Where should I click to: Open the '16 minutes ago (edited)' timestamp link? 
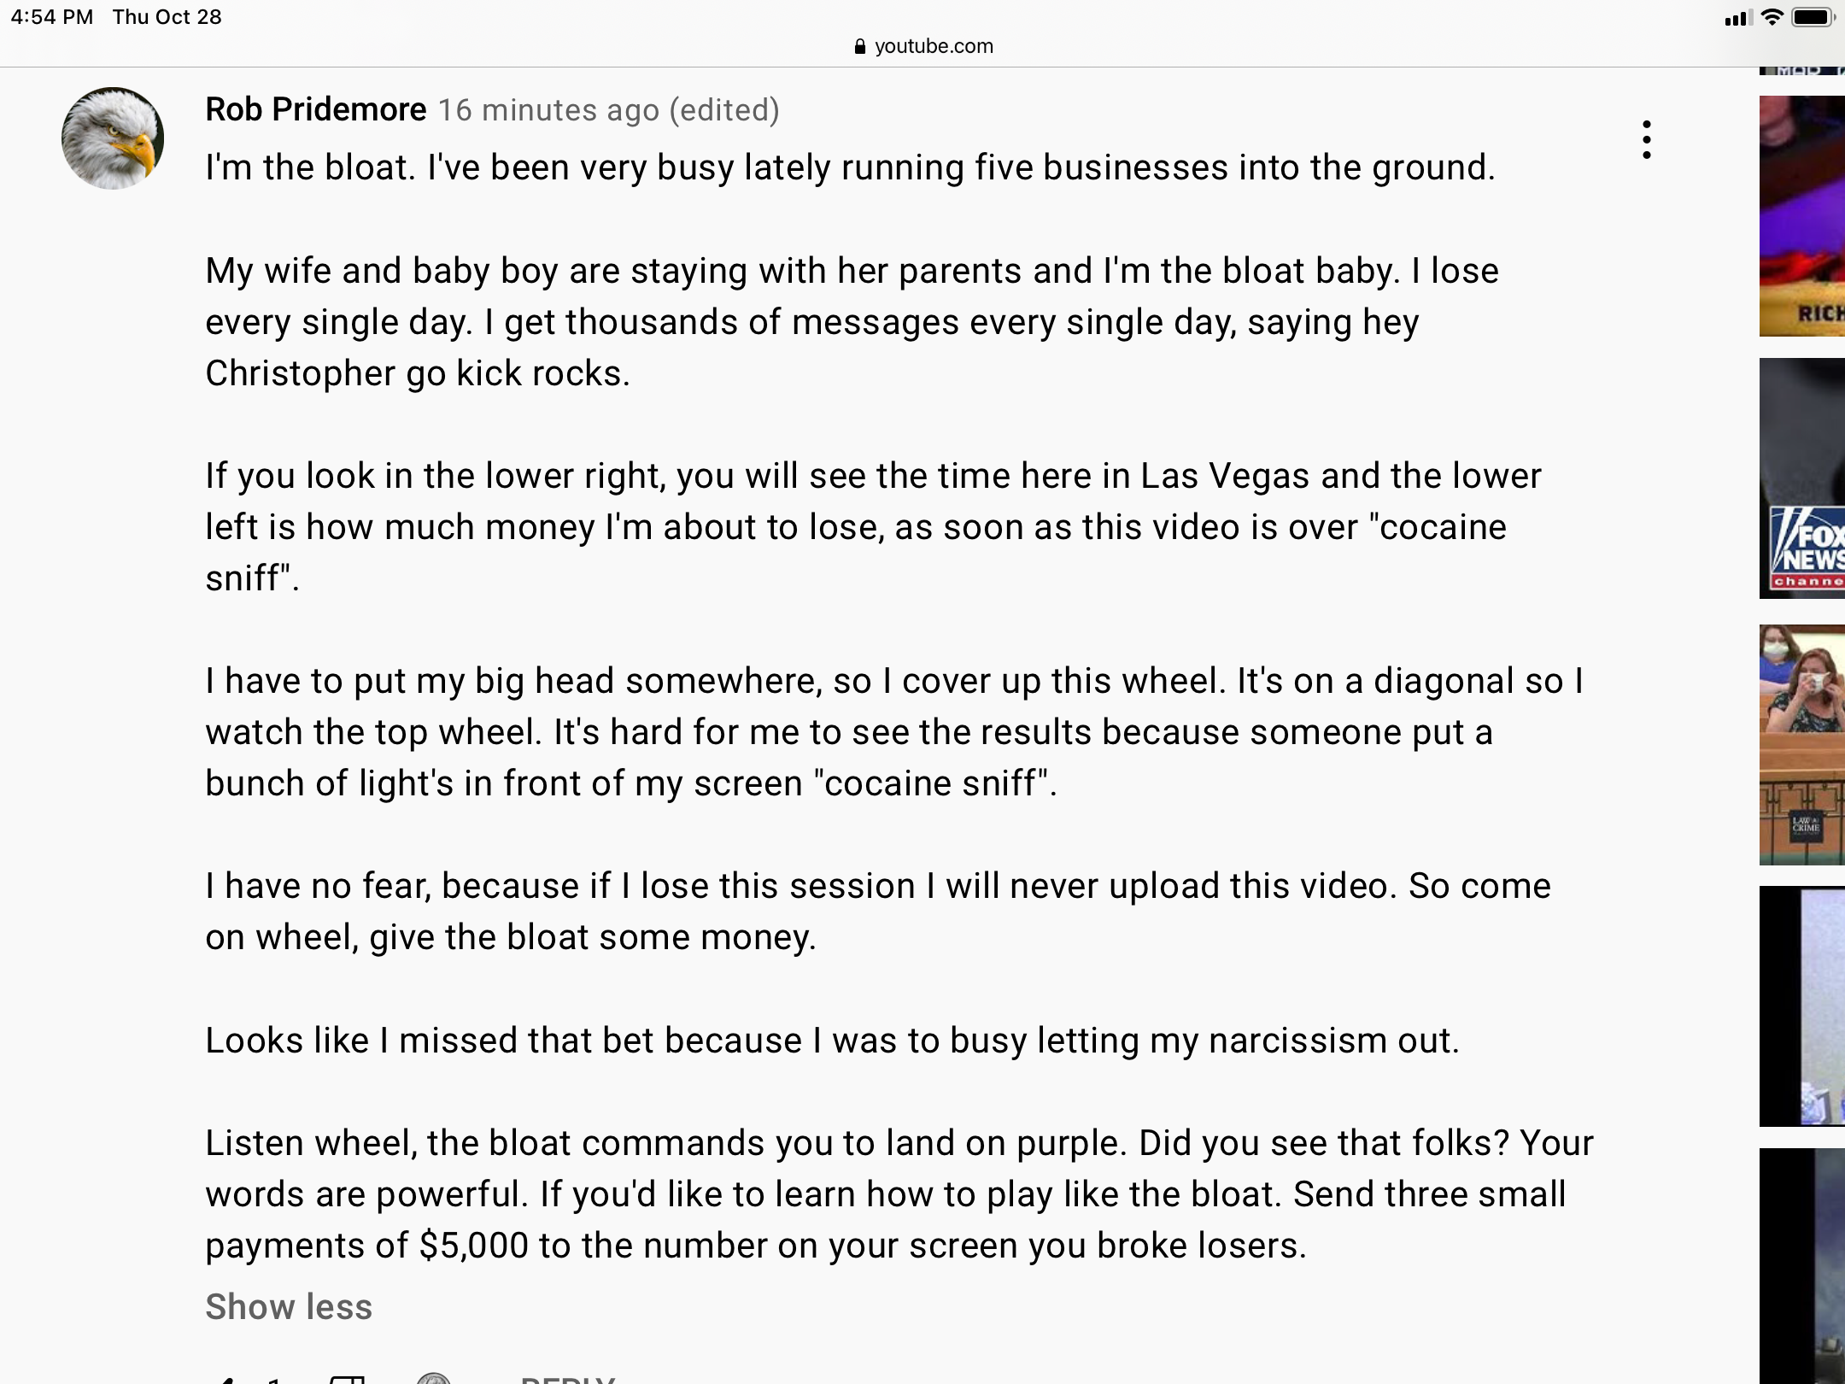pyautogui.click(x=608, y=110)
